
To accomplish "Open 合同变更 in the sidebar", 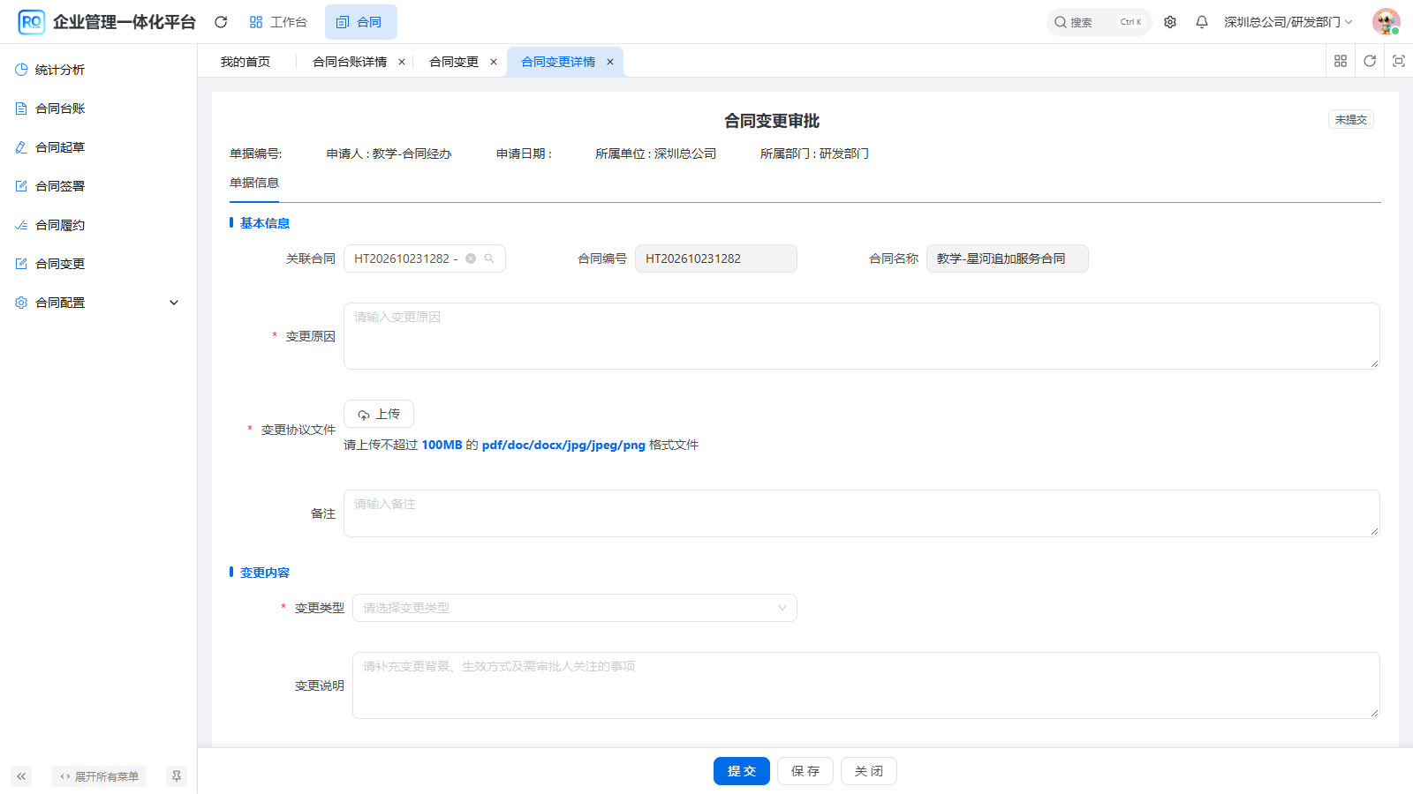I will pos(98,264).
